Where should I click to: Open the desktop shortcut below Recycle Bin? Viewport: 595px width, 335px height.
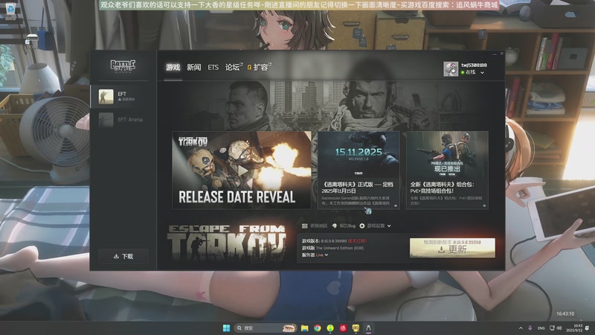click(31, 41)
